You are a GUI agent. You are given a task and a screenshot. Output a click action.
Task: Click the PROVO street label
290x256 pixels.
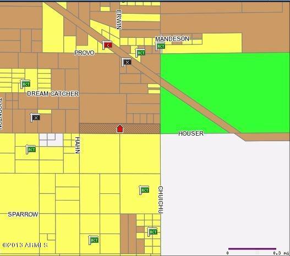tap(84, 53)
